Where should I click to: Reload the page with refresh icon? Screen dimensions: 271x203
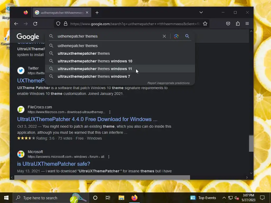[35, 24]
